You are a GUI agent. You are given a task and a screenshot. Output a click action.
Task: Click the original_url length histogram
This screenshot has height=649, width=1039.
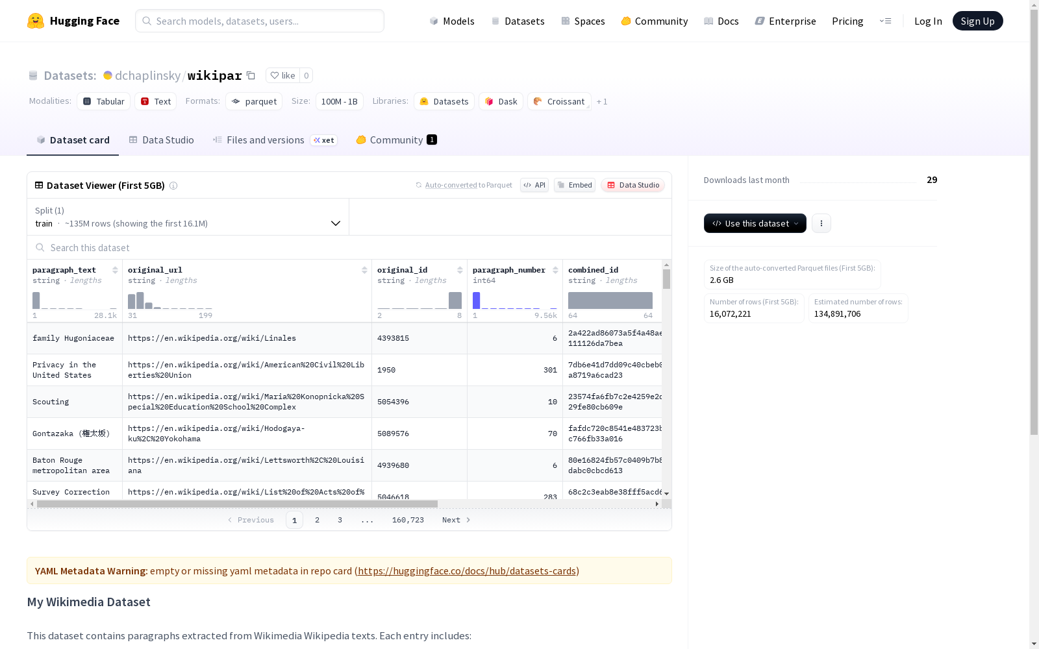(x=170, y=300)
